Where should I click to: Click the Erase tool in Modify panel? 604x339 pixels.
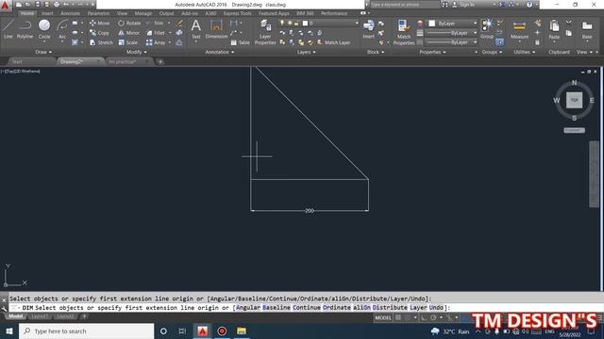point(179,23)
